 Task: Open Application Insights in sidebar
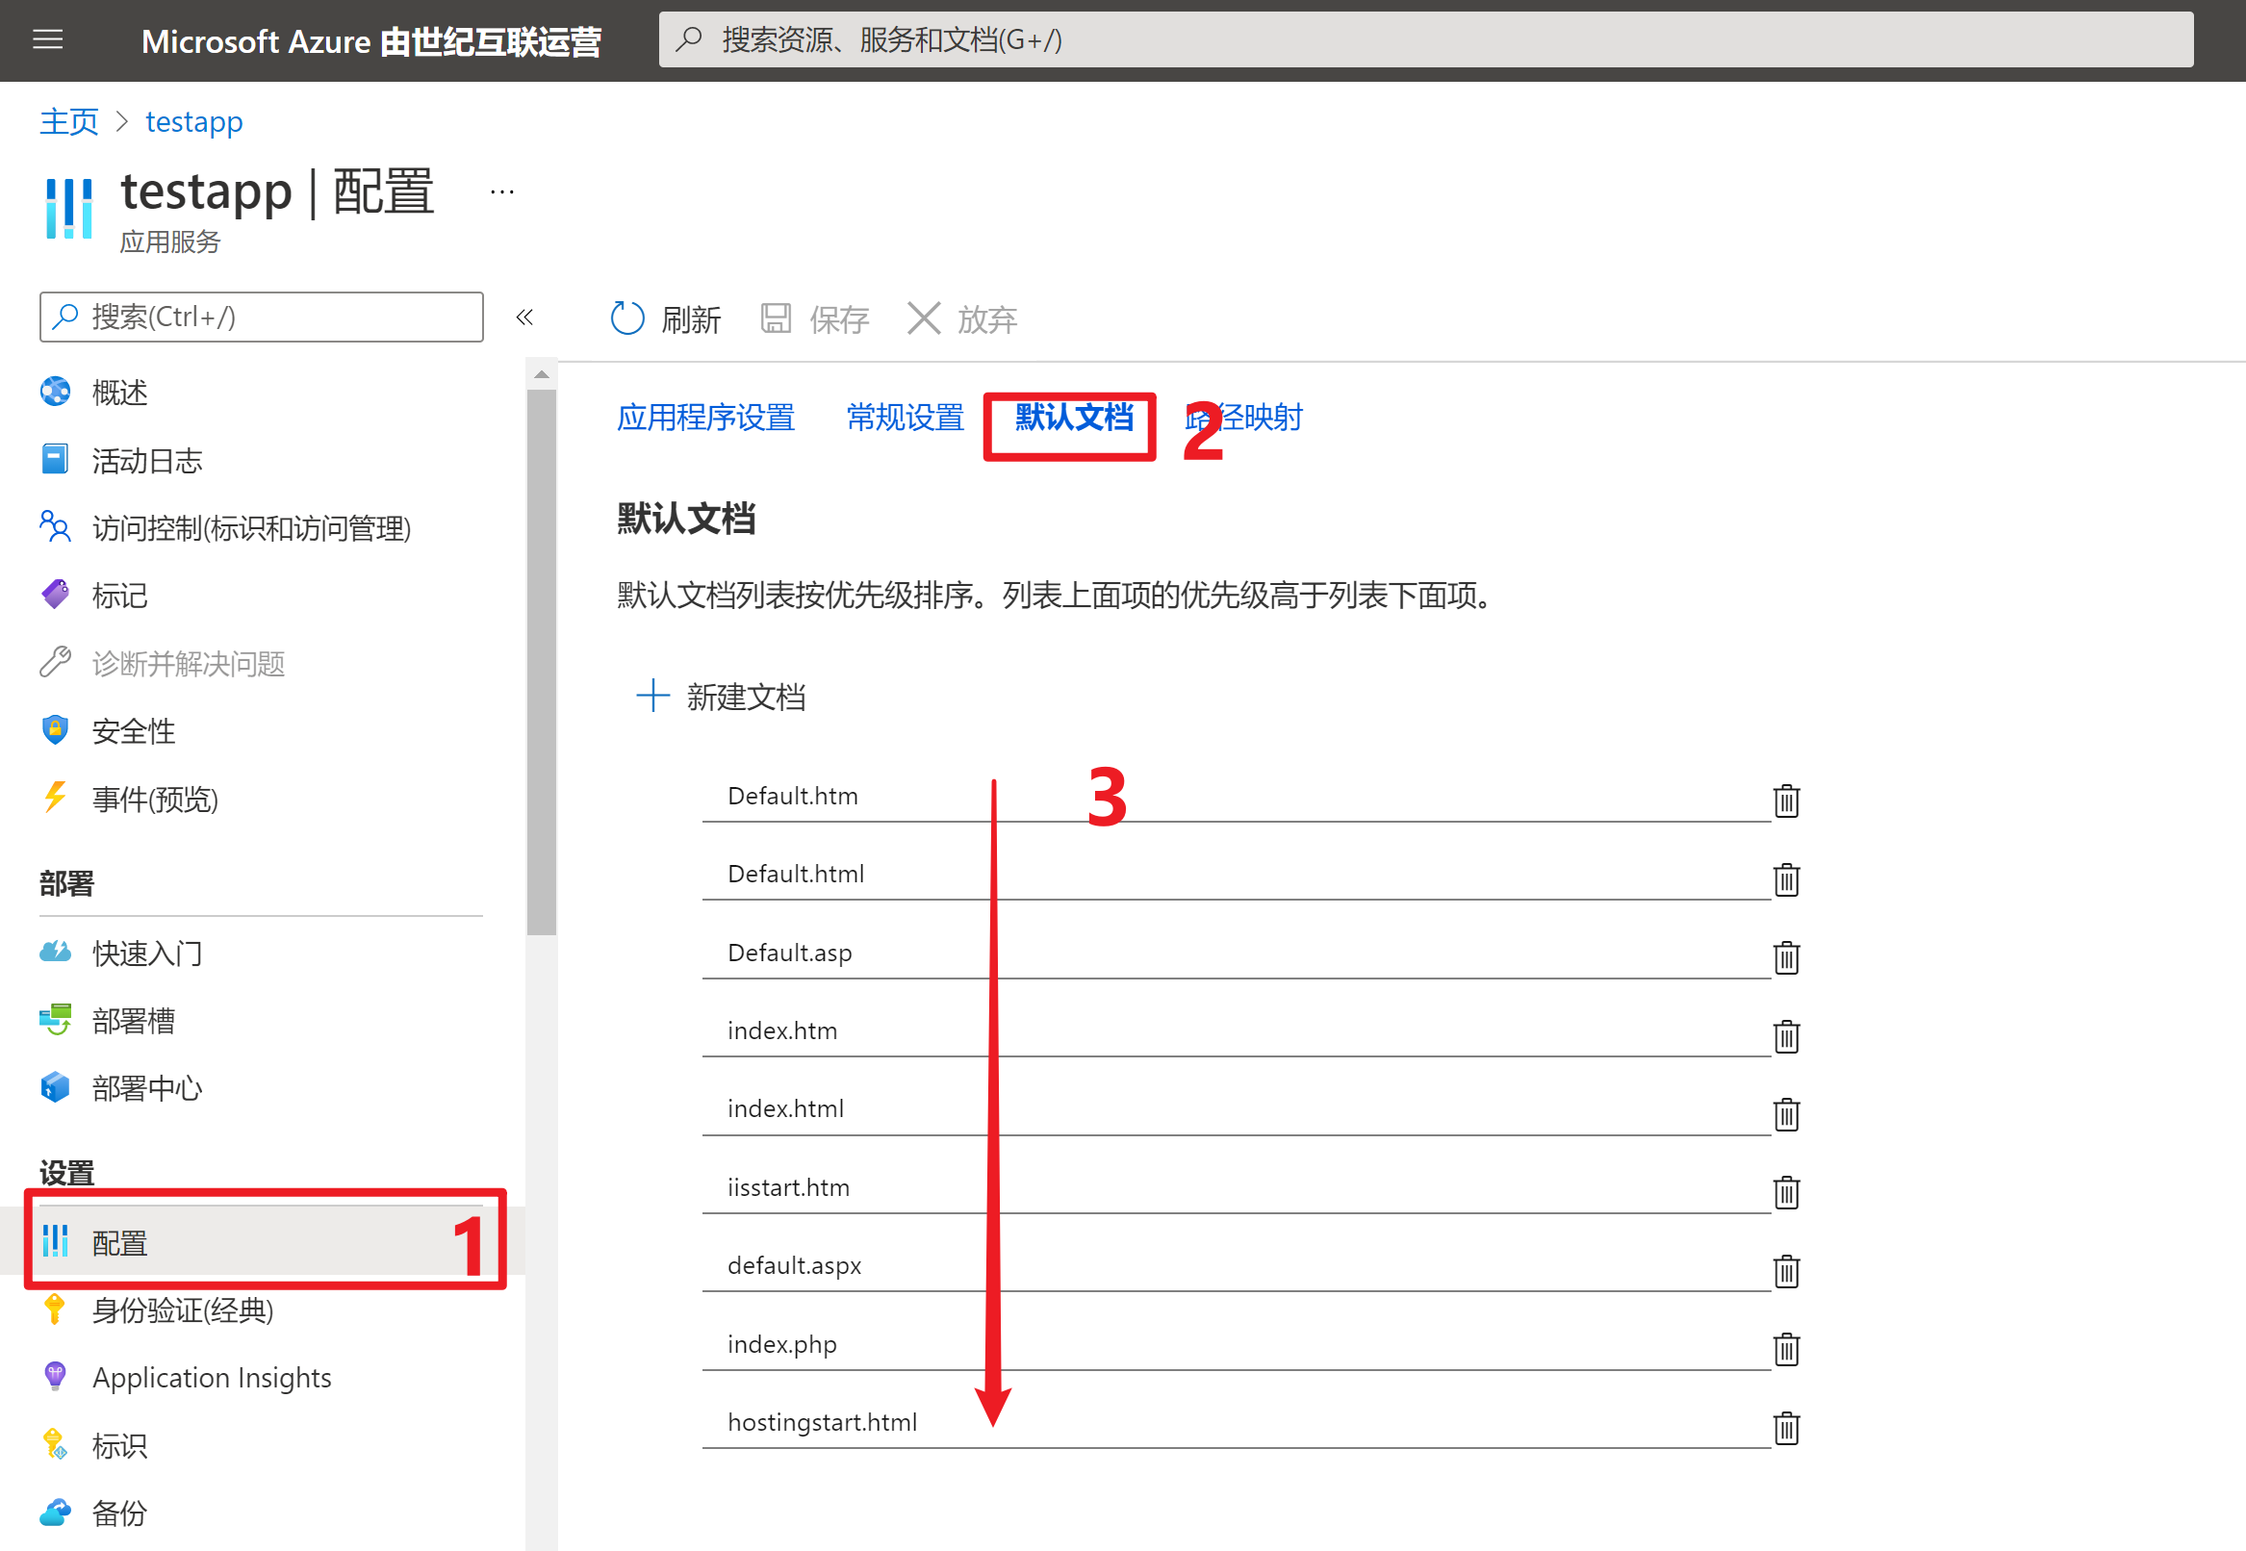tap(211, 1377)
